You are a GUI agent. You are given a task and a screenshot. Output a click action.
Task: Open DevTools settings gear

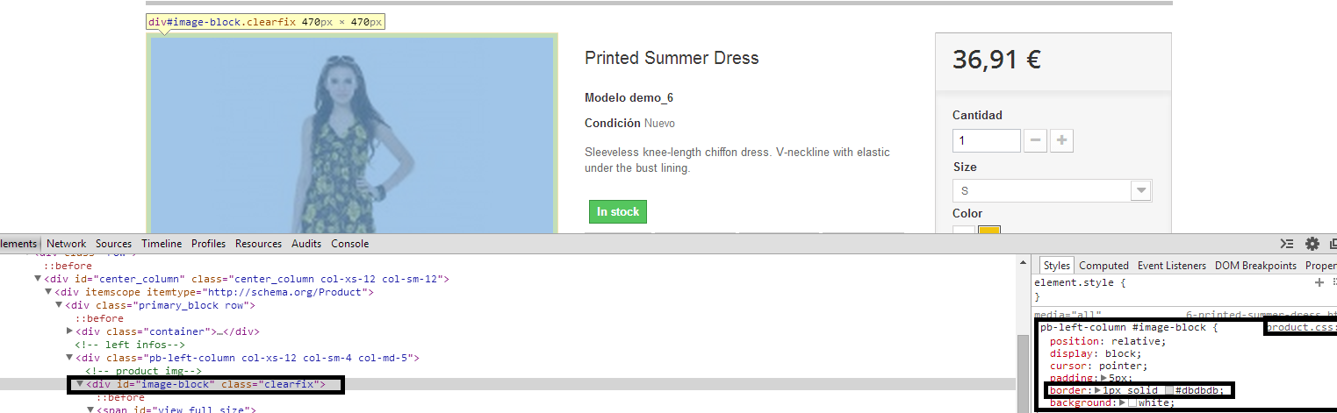[x=1312, y=244]
